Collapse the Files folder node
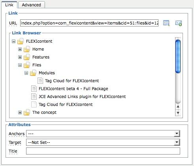Screen dimensions: 194x166 [20, 65]
